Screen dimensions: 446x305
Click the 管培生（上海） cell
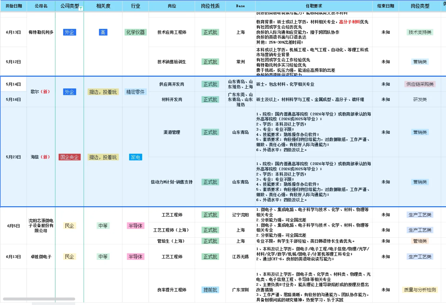pyautogui.click(x=172, y=241)
